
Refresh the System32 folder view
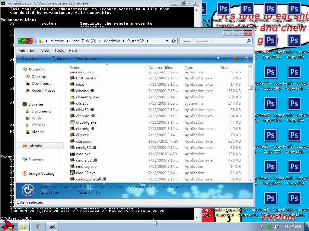coord(174,41)
